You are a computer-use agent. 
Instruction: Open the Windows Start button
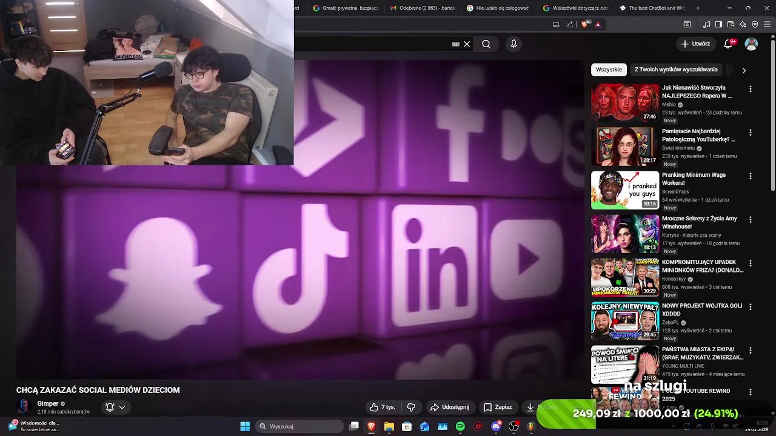click(x=245, y=426)
